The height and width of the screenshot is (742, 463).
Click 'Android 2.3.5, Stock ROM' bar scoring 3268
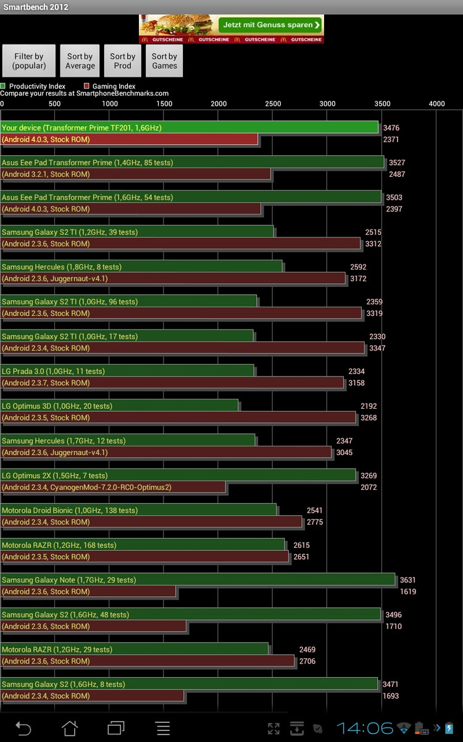(178, 417)
